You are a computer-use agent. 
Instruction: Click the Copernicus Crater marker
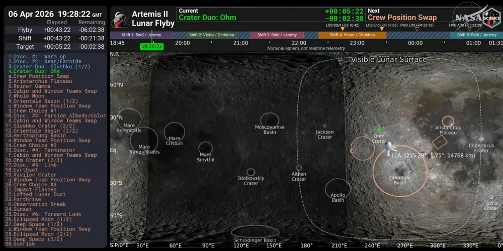pos(481,139)
